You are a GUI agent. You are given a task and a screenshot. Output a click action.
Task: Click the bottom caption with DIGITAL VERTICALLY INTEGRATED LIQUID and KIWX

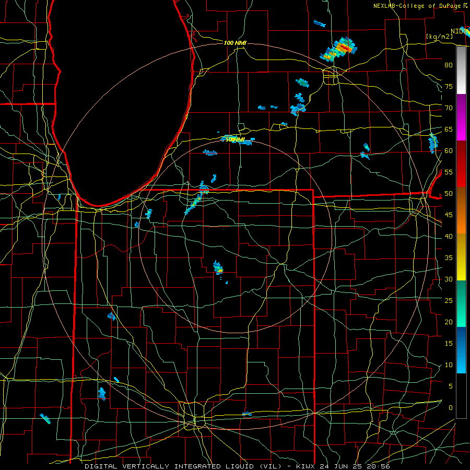[x=237, y=466]
